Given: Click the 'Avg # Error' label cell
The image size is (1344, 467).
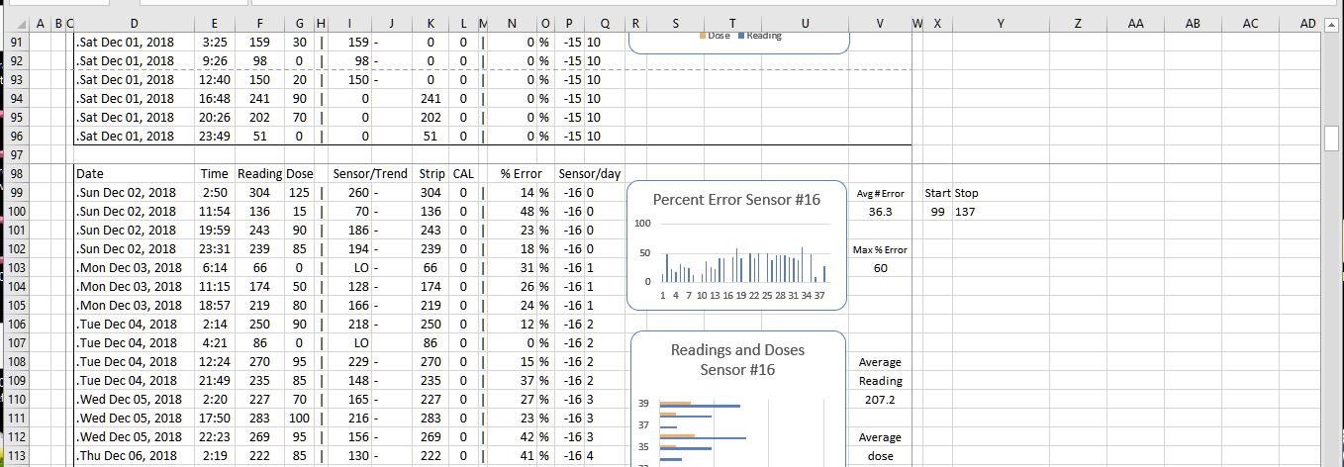Looking at the screenshot, I should pos(880,193).
